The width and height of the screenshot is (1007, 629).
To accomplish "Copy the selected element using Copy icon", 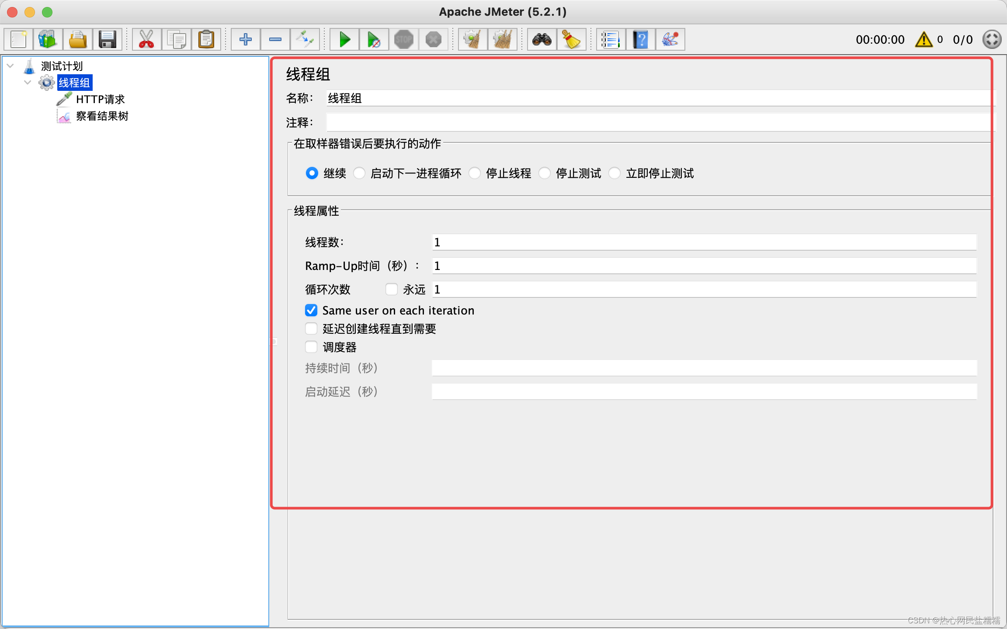I will [x=176, y=39].
